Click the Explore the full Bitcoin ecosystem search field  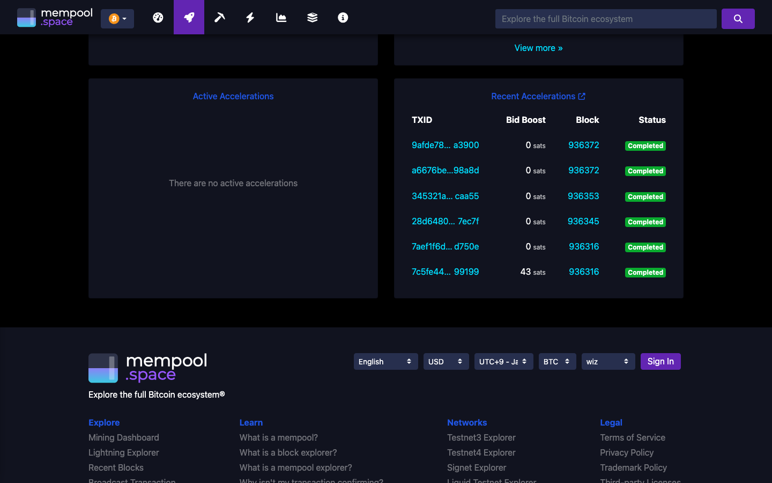(605, 18)
